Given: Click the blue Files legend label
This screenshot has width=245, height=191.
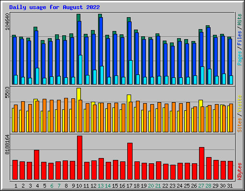Looking at the screenshot, I should pyautogui.click(x=240, y=38).
